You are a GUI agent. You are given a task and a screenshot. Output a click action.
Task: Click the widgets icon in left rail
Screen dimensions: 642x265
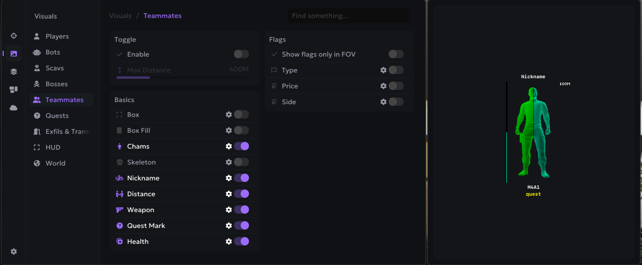coord(14,90)
